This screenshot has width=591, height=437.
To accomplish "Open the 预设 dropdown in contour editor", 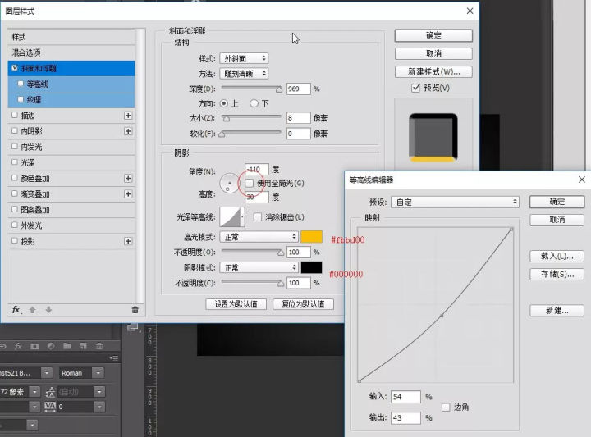I will (456, 202).
